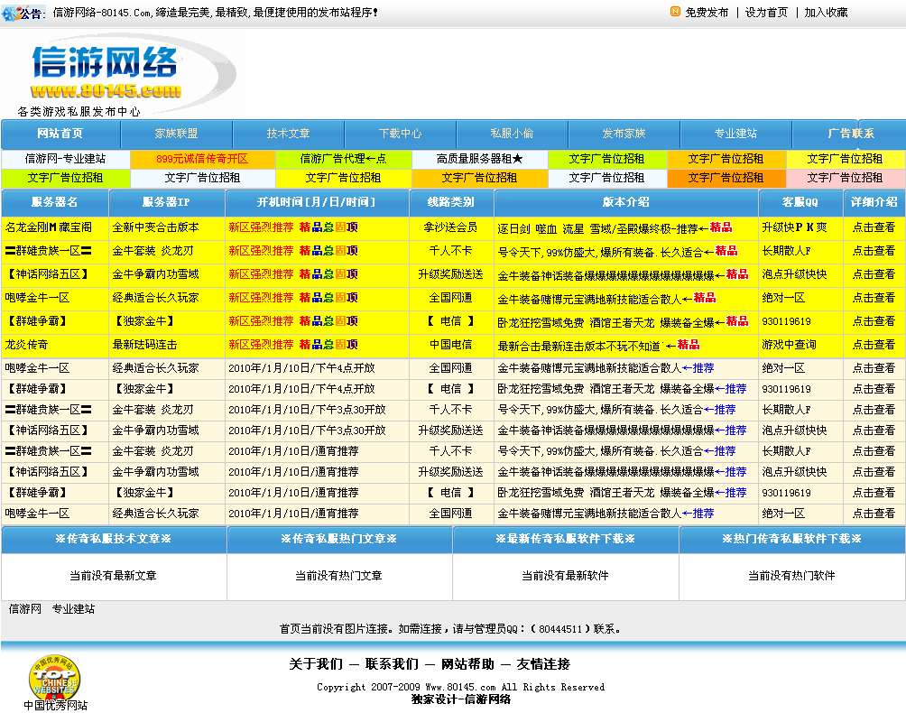Click 点击查看 for 名龙金刚M藏宝阁
This screenshot has height=713, width=906.
click(x=874, y=227)
